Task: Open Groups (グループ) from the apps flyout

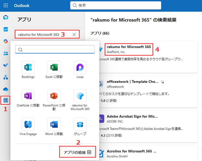Action: point(80,127)
